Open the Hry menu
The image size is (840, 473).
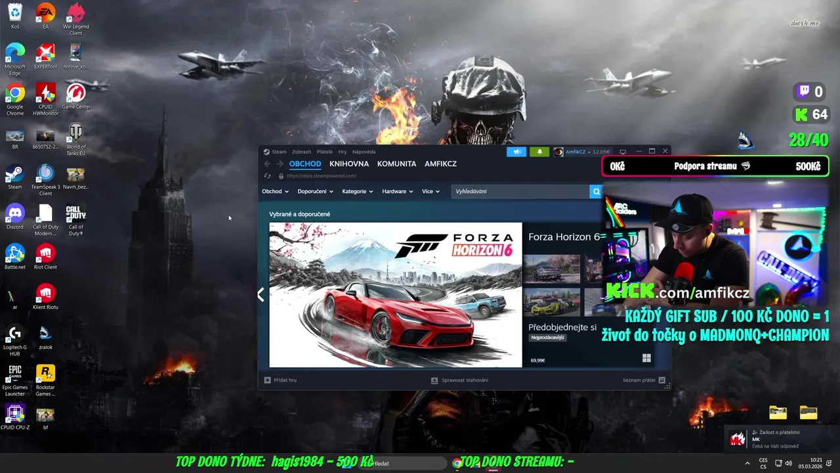343,152
